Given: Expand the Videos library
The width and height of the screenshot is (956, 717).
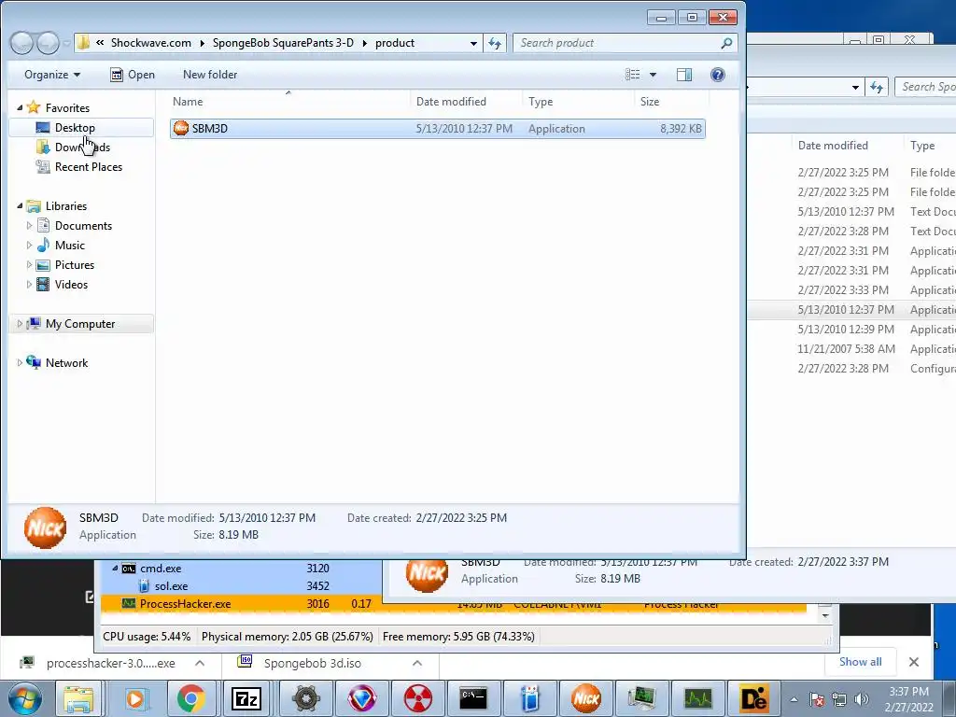Looking at the screenshot, I should [x=29, y=284].
